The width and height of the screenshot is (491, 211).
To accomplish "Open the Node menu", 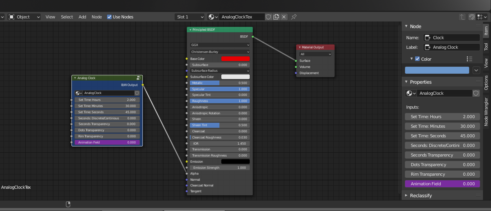I will tap(97, 17).
